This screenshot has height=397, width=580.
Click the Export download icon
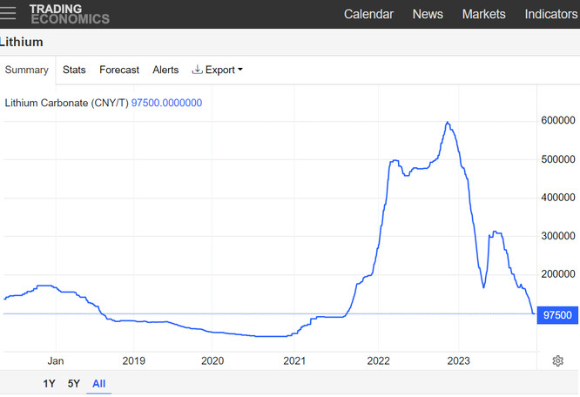(x=197, y=70)
